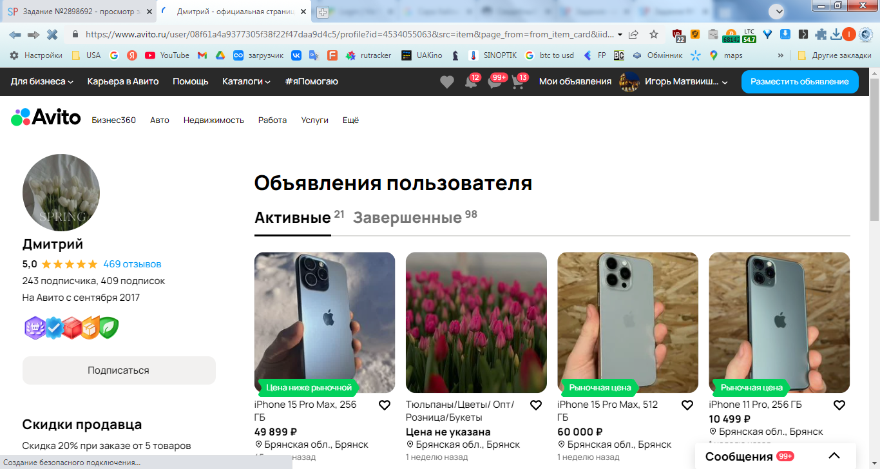Expand the Каталоги dropdown
880x469 pixels.
(x=246, y=81)
